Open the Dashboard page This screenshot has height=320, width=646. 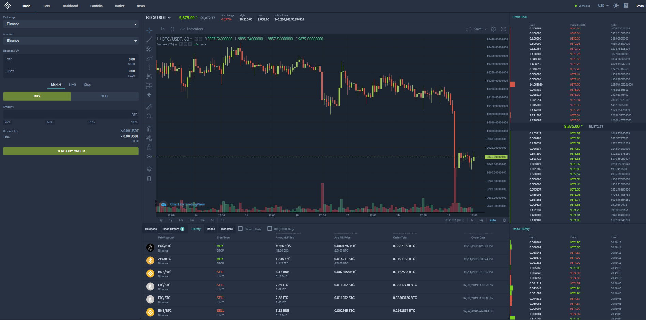click(71, 6)
